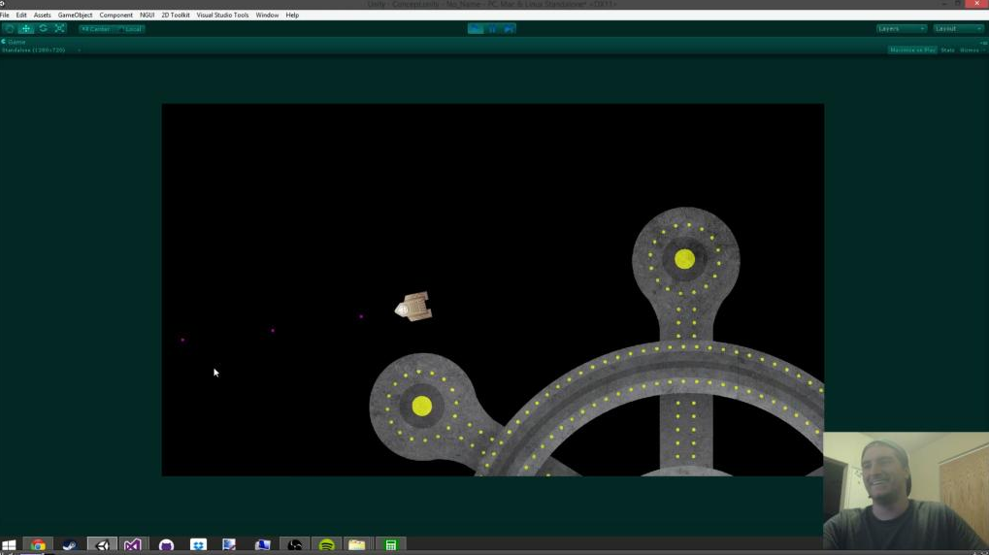This screenshot has width=989, height=555.
Task: Toggle the Local handle rotation button
Action: coord(131,29)
